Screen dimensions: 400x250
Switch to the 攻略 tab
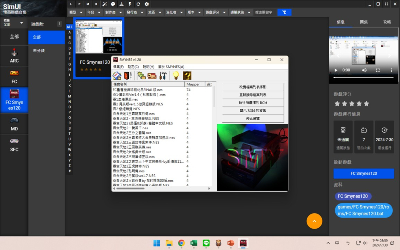pyautogui.click(x=387, y=22)
